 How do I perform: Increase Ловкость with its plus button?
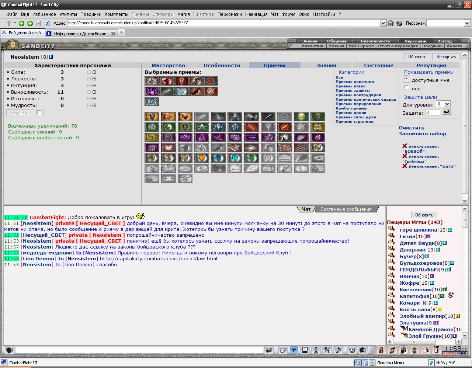coord(94,79)
